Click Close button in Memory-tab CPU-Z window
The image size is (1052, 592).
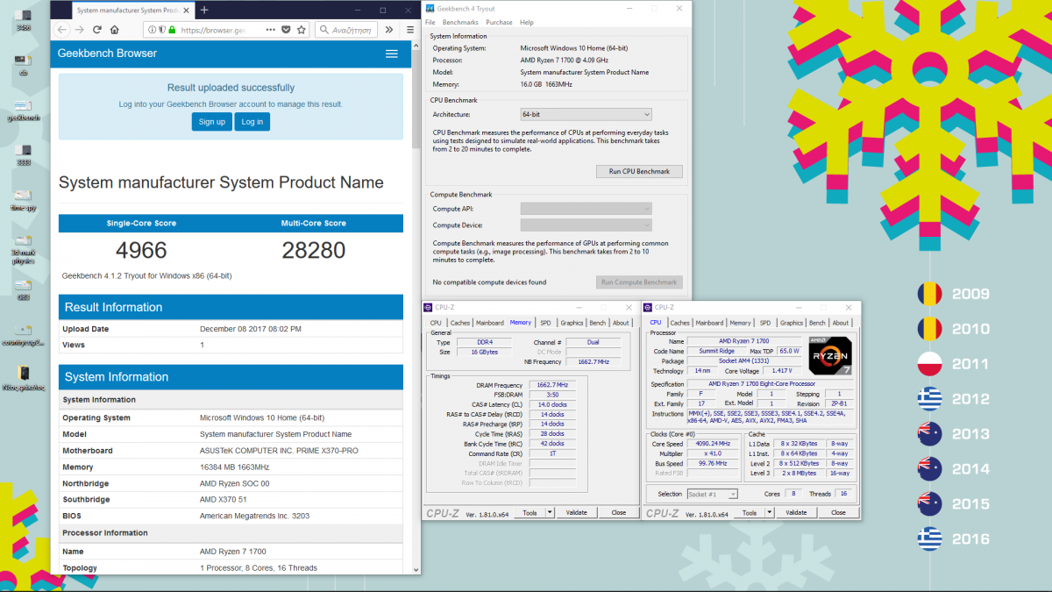[619, 512]
